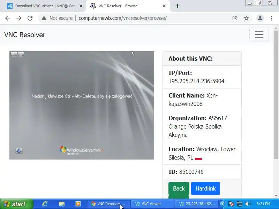
Task: Expand the hamburger navigation menu
Action: (x=259, y=34)
